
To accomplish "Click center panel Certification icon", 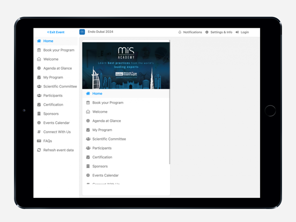I will click(x=88, y=157).
